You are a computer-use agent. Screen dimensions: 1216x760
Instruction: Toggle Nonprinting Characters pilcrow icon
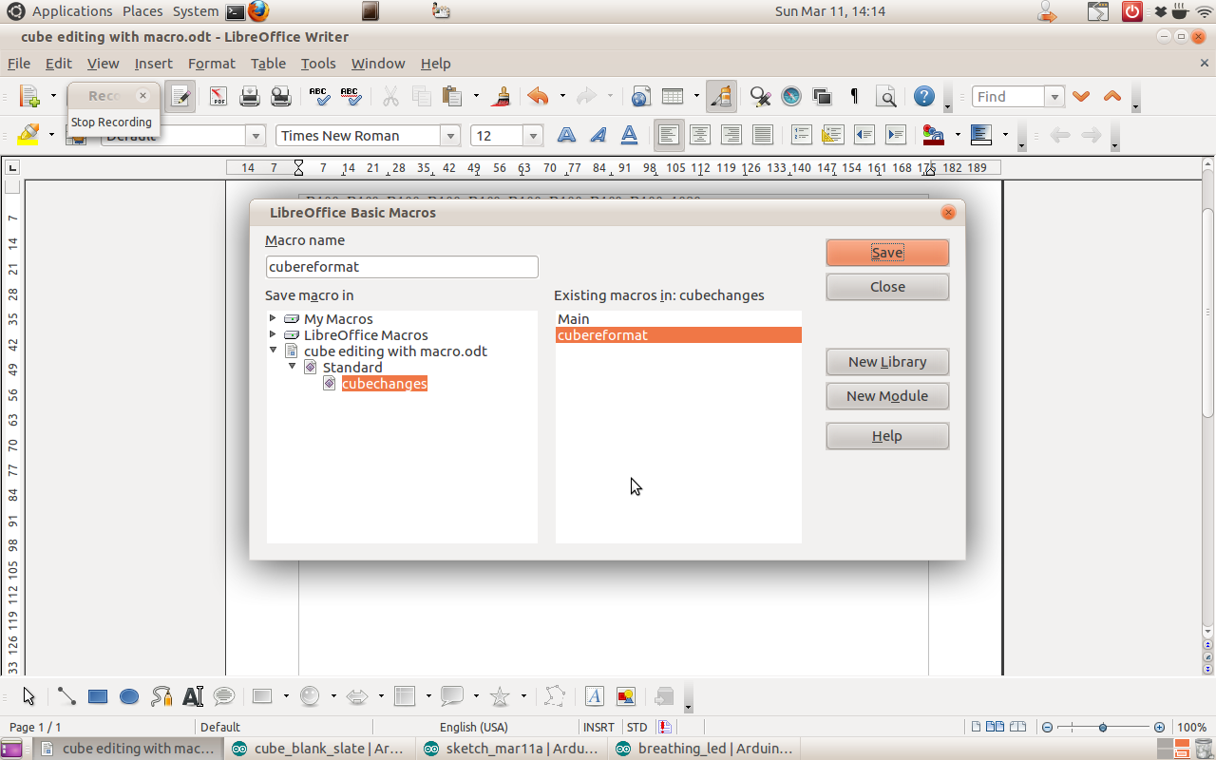[x=854, y=96]
